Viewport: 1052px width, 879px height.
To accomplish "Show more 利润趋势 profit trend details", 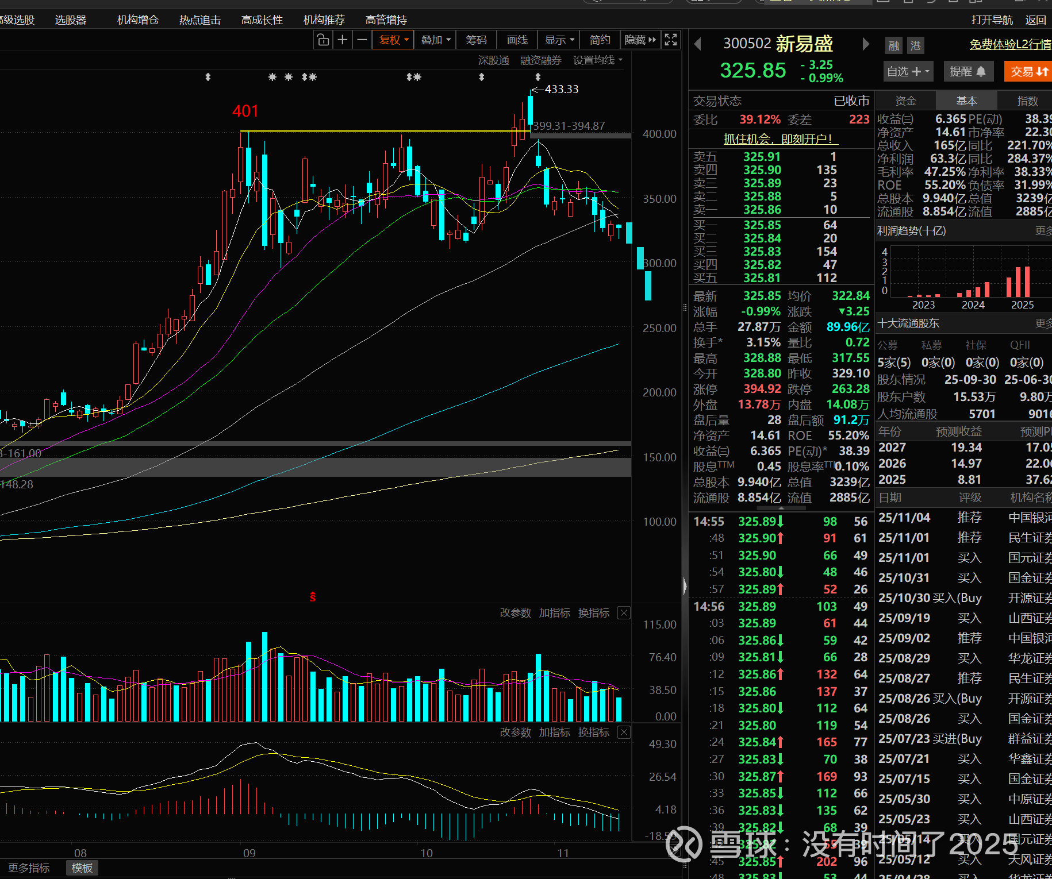I will click(1043, 231).
